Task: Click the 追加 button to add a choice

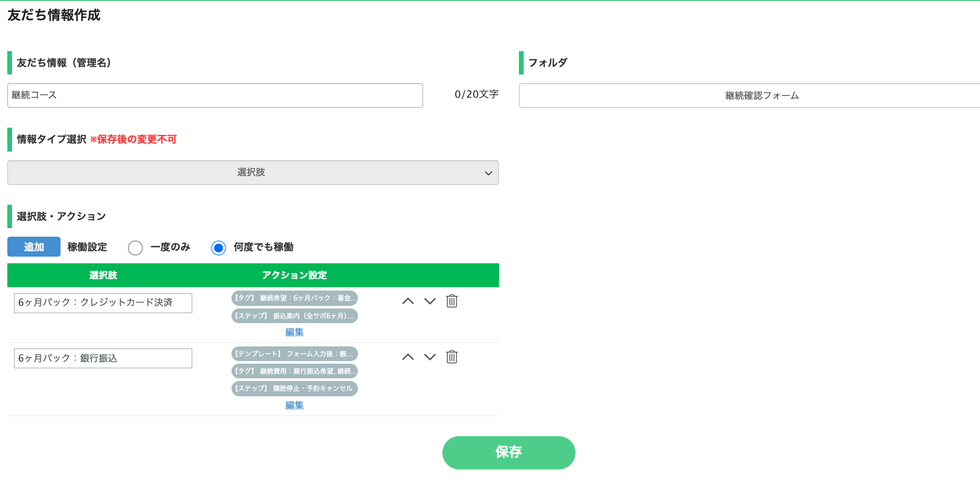Action: pyautogui.click(x=33, y=247)
